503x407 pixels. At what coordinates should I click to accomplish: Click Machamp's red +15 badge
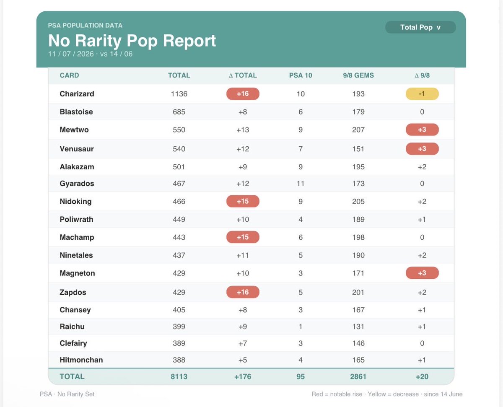(243, 237)
